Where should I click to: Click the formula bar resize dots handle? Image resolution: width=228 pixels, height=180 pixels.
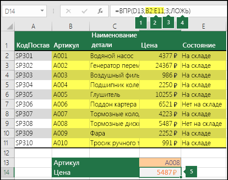(53, 11)
